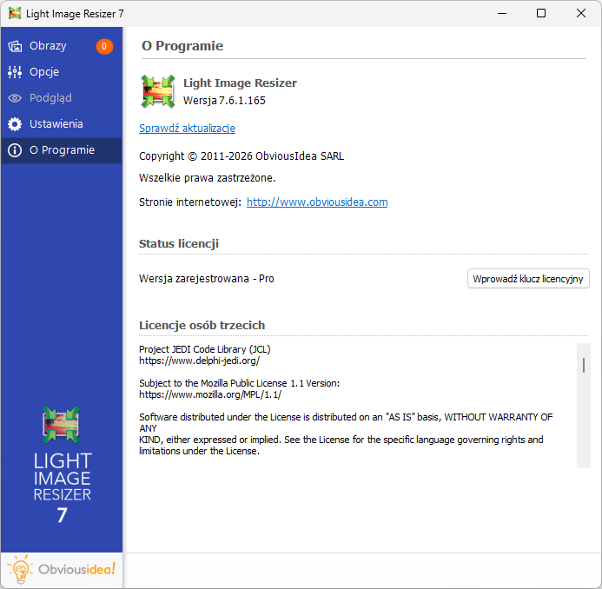This screenshot has height=589, width=602.
Task: Click the delphi-jedi.org URL text
Action: (x=199, y=361)
